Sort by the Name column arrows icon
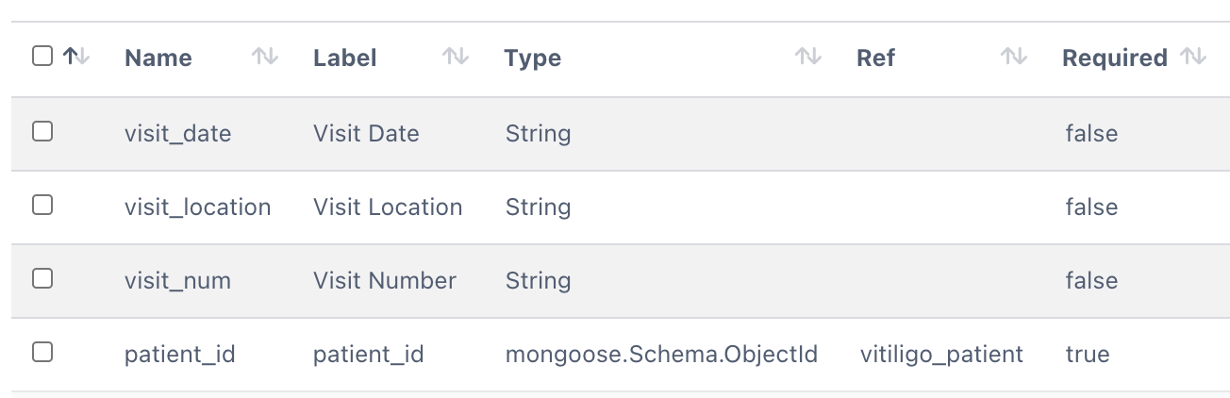 [265, 58]
